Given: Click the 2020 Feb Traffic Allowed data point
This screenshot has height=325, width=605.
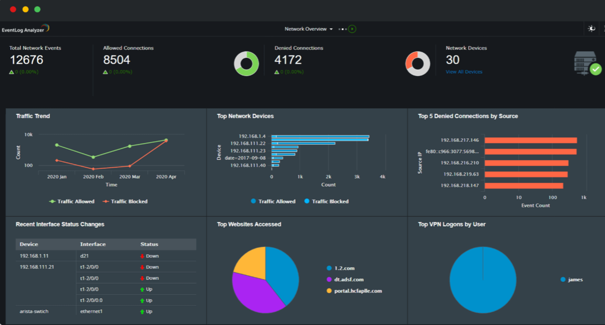Looking at the screenshot, I should [x=93, y=157].
